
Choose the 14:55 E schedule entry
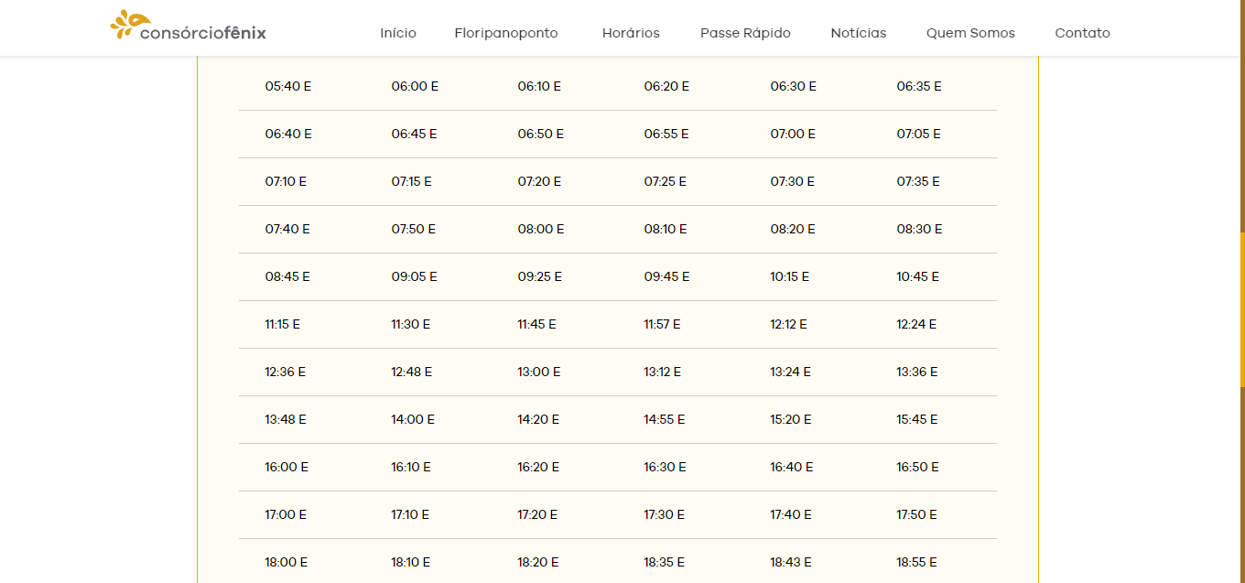[x=664, y=419]
